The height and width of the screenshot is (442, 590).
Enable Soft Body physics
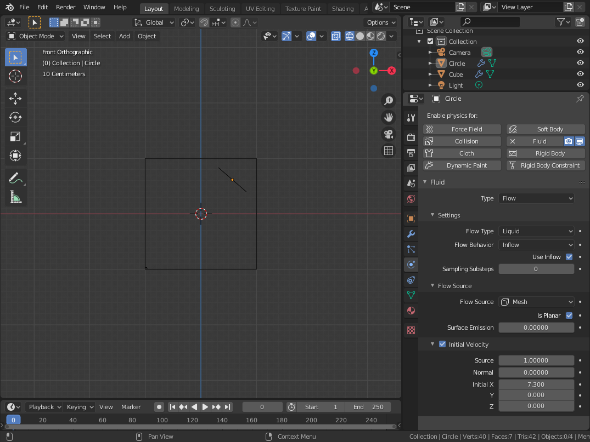(x=546, y=129)
